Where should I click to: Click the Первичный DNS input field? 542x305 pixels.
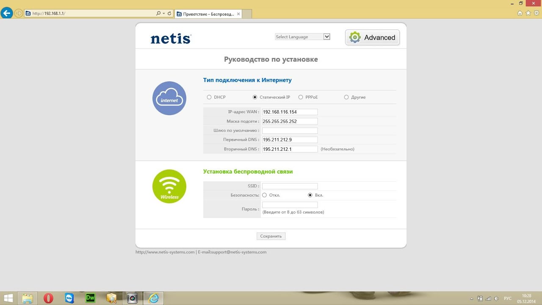coord(290,140)
